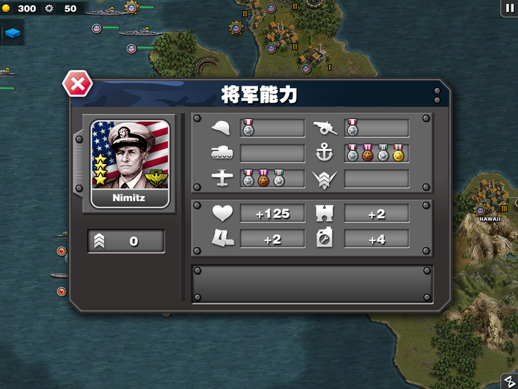Click the gear industry resource icon
This screenshot has width=518, height=389.
(49, 8)
